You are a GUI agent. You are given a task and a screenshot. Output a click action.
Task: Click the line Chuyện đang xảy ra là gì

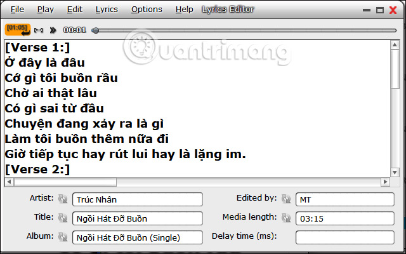[84, 124]
